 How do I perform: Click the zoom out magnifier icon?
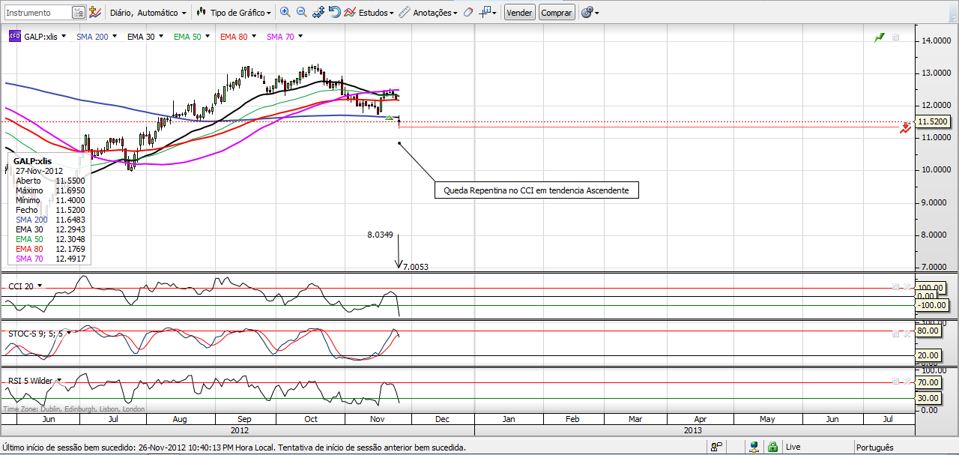click(x=301, y=12)
